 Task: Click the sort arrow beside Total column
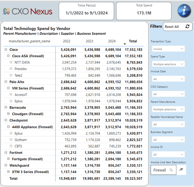pyautogui.click(x=125, y=44)
